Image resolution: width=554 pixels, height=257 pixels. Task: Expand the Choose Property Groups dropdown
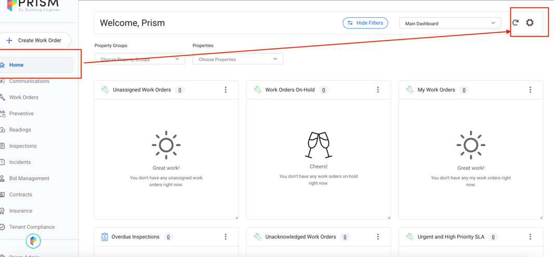coord(139,59)
